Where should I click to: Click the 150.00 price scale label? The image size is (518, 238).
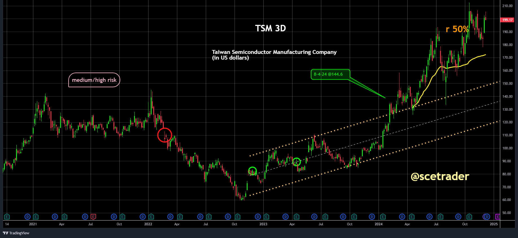click(x=507, y=84)
